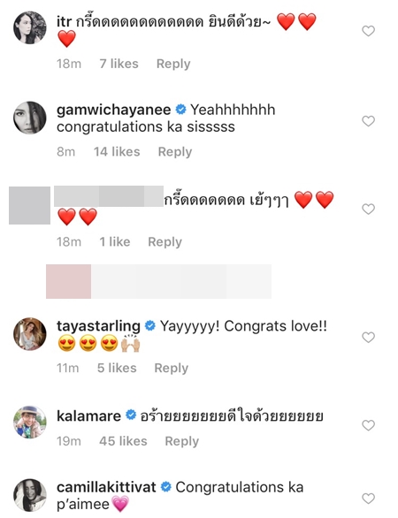Like the blurred user's four-hearts comment
This screenshot has height=518, width=398.
tap(368, 209)
